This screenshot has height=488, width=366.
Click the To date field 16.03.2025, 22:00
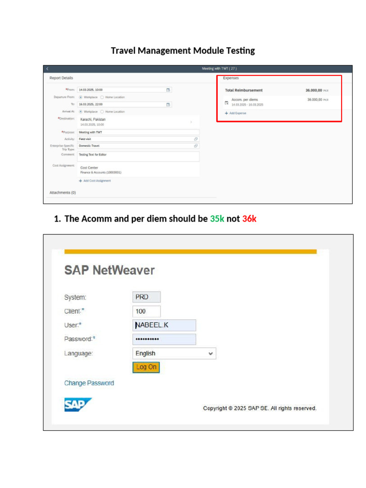tap(124, 104)
